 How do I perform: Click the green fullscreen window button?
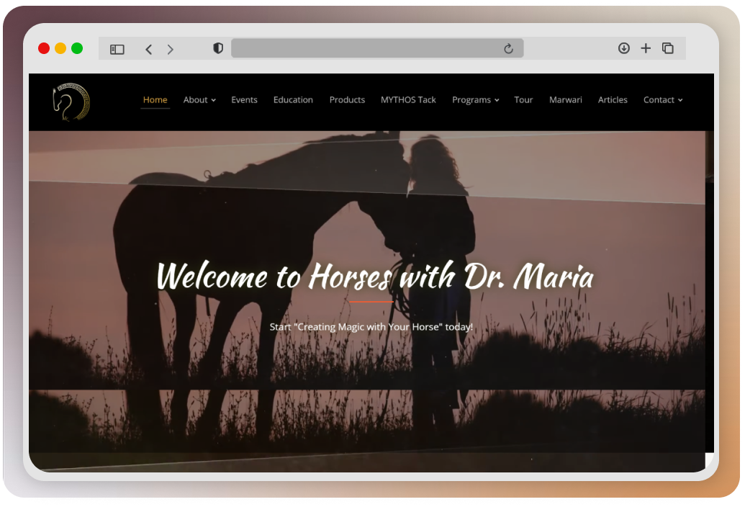click(x=77, y=48)
